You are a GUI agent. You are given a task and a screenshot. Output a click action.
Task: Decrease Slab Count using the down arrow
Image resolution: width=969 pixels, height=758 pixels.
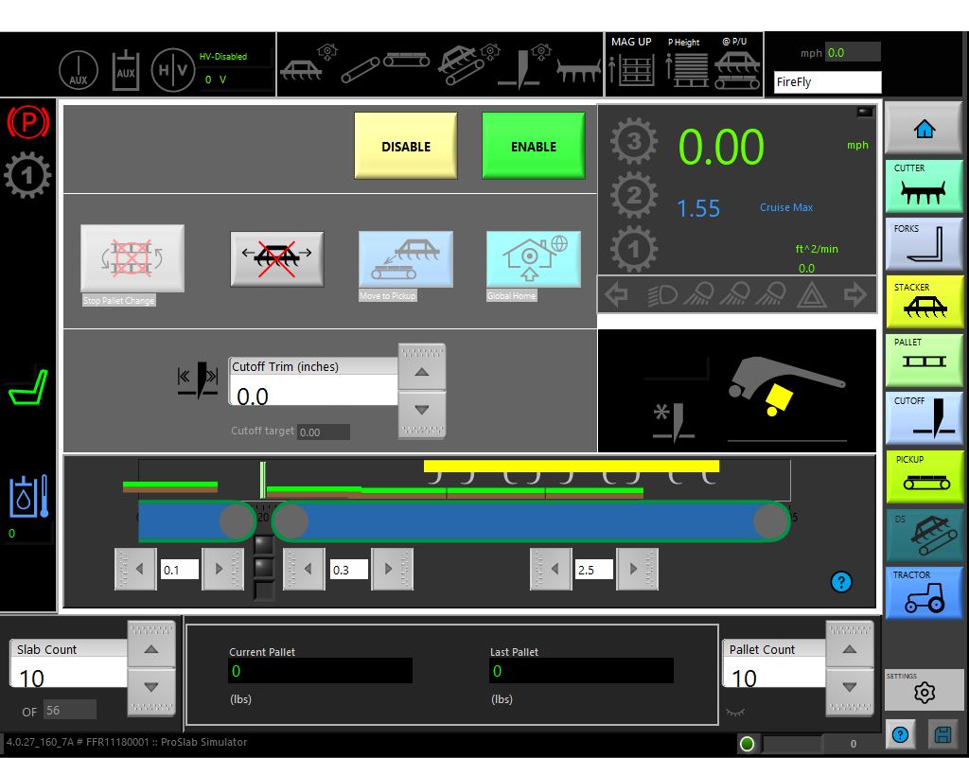coord(151,689)
